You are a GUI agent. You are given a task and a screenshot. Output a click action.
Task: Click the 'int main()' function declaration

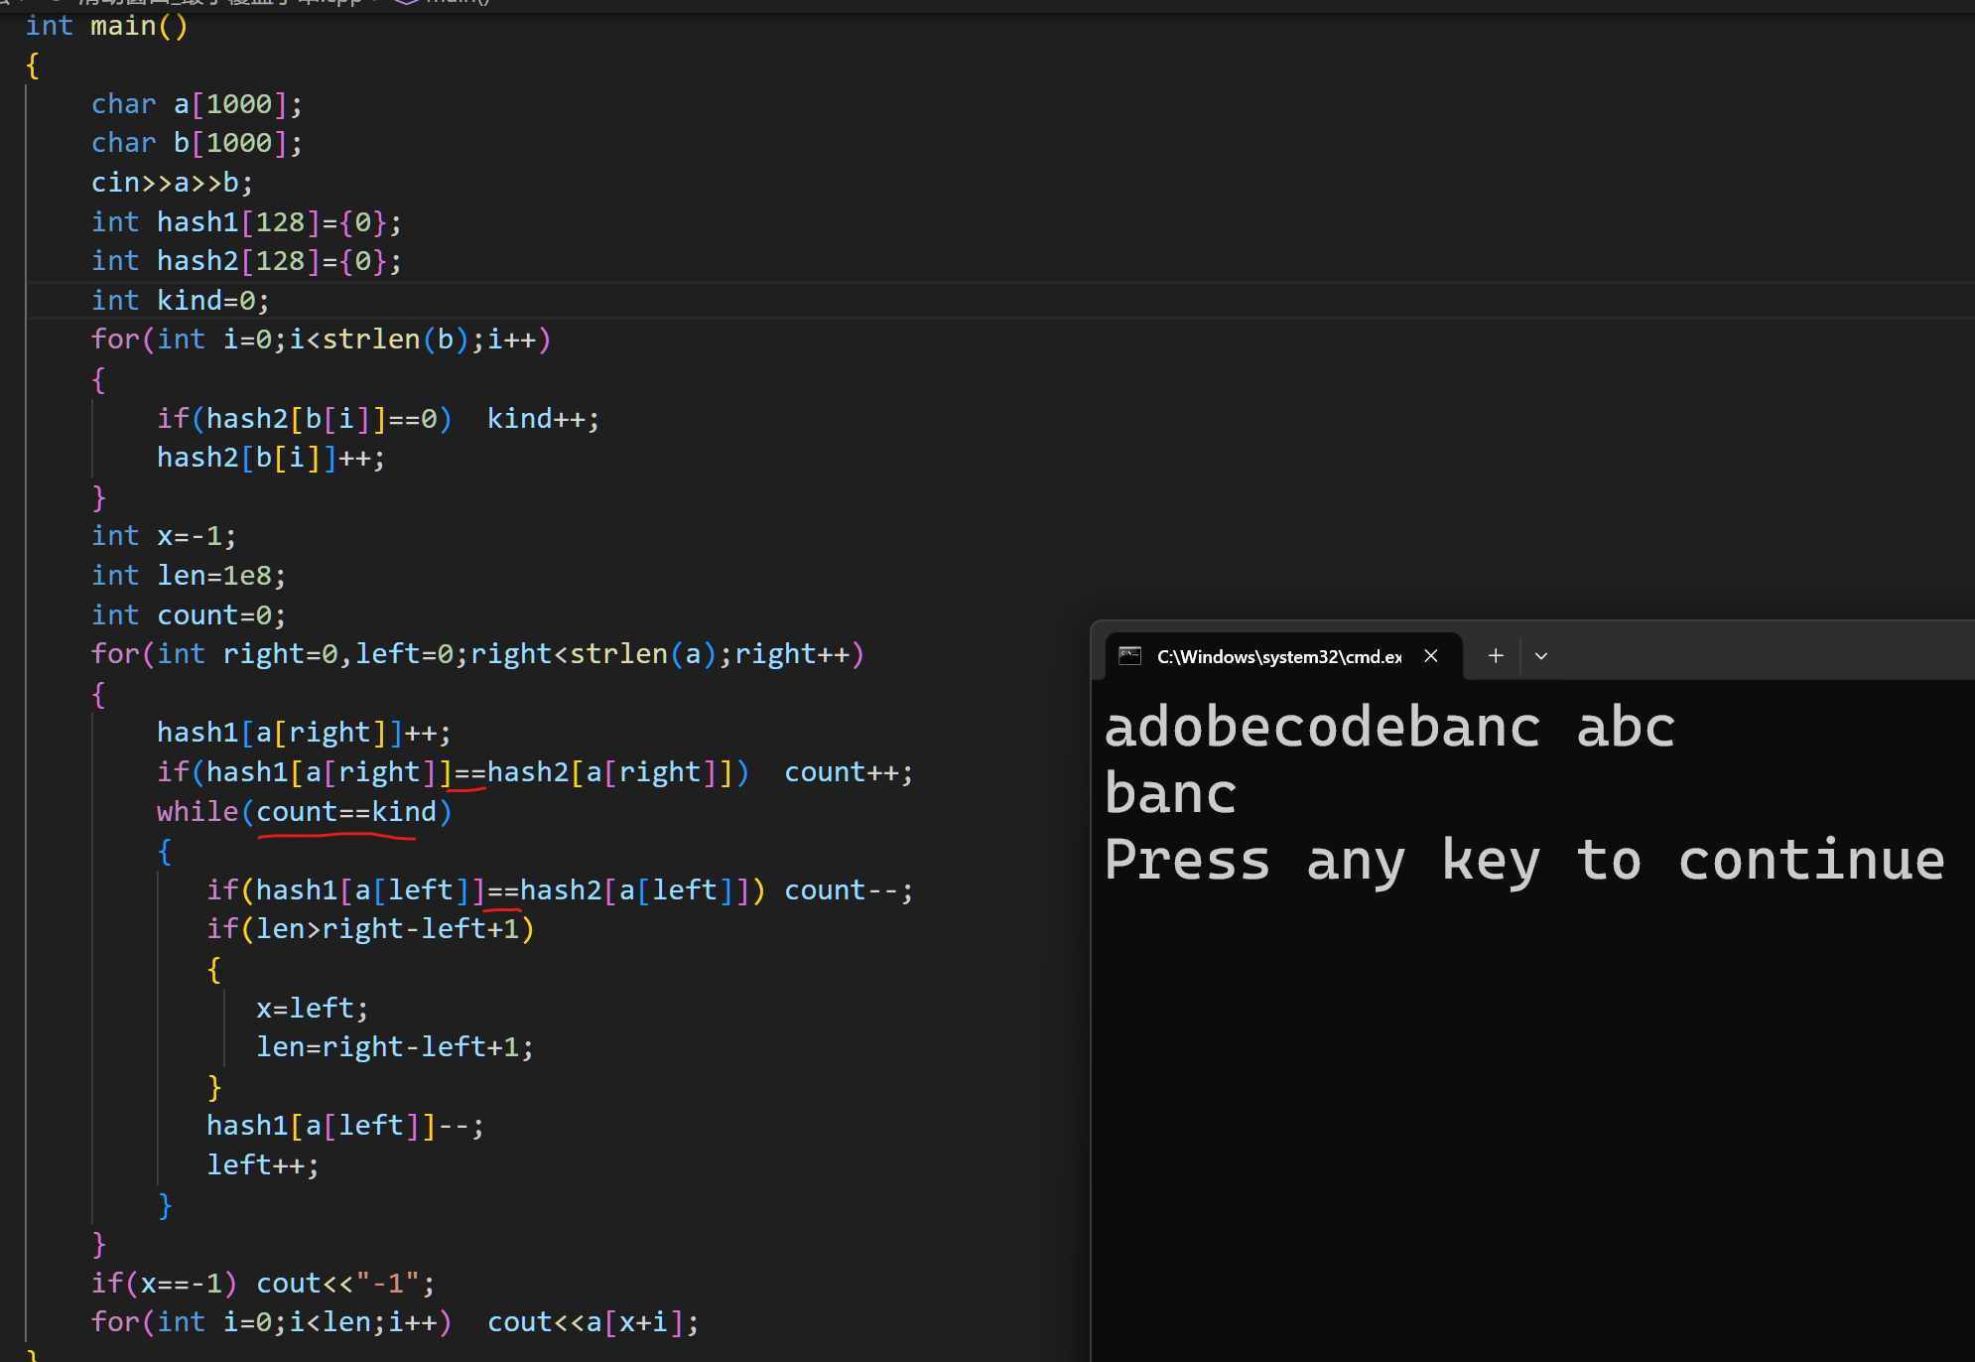[106, 26]
